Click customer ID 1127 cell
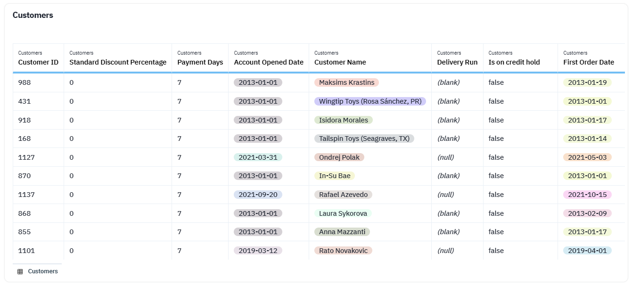 (x=26, y=157)
